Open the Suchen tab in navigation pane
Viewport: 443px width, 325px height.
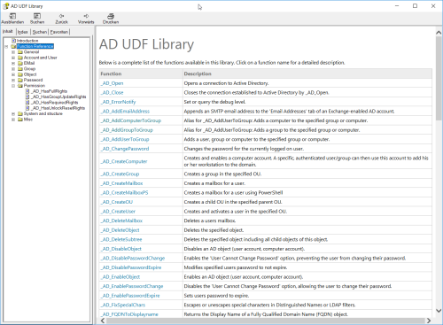[40, 32]
